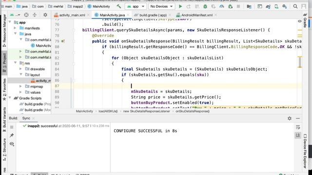Click the Search Everywhere magnifier
312x175 pixels.
pyautogui.click(x=295, y=6)
